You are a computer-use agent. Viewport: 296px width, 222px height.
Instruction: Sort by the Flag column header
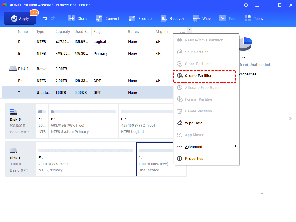(x=97, y=32)
